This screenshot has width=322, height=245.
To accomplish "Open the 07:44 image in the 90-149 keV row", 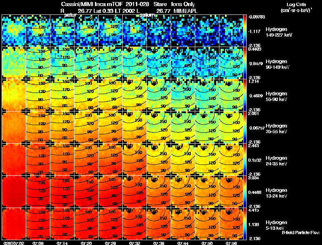I will pyautogui.click(x=183, y=63).
